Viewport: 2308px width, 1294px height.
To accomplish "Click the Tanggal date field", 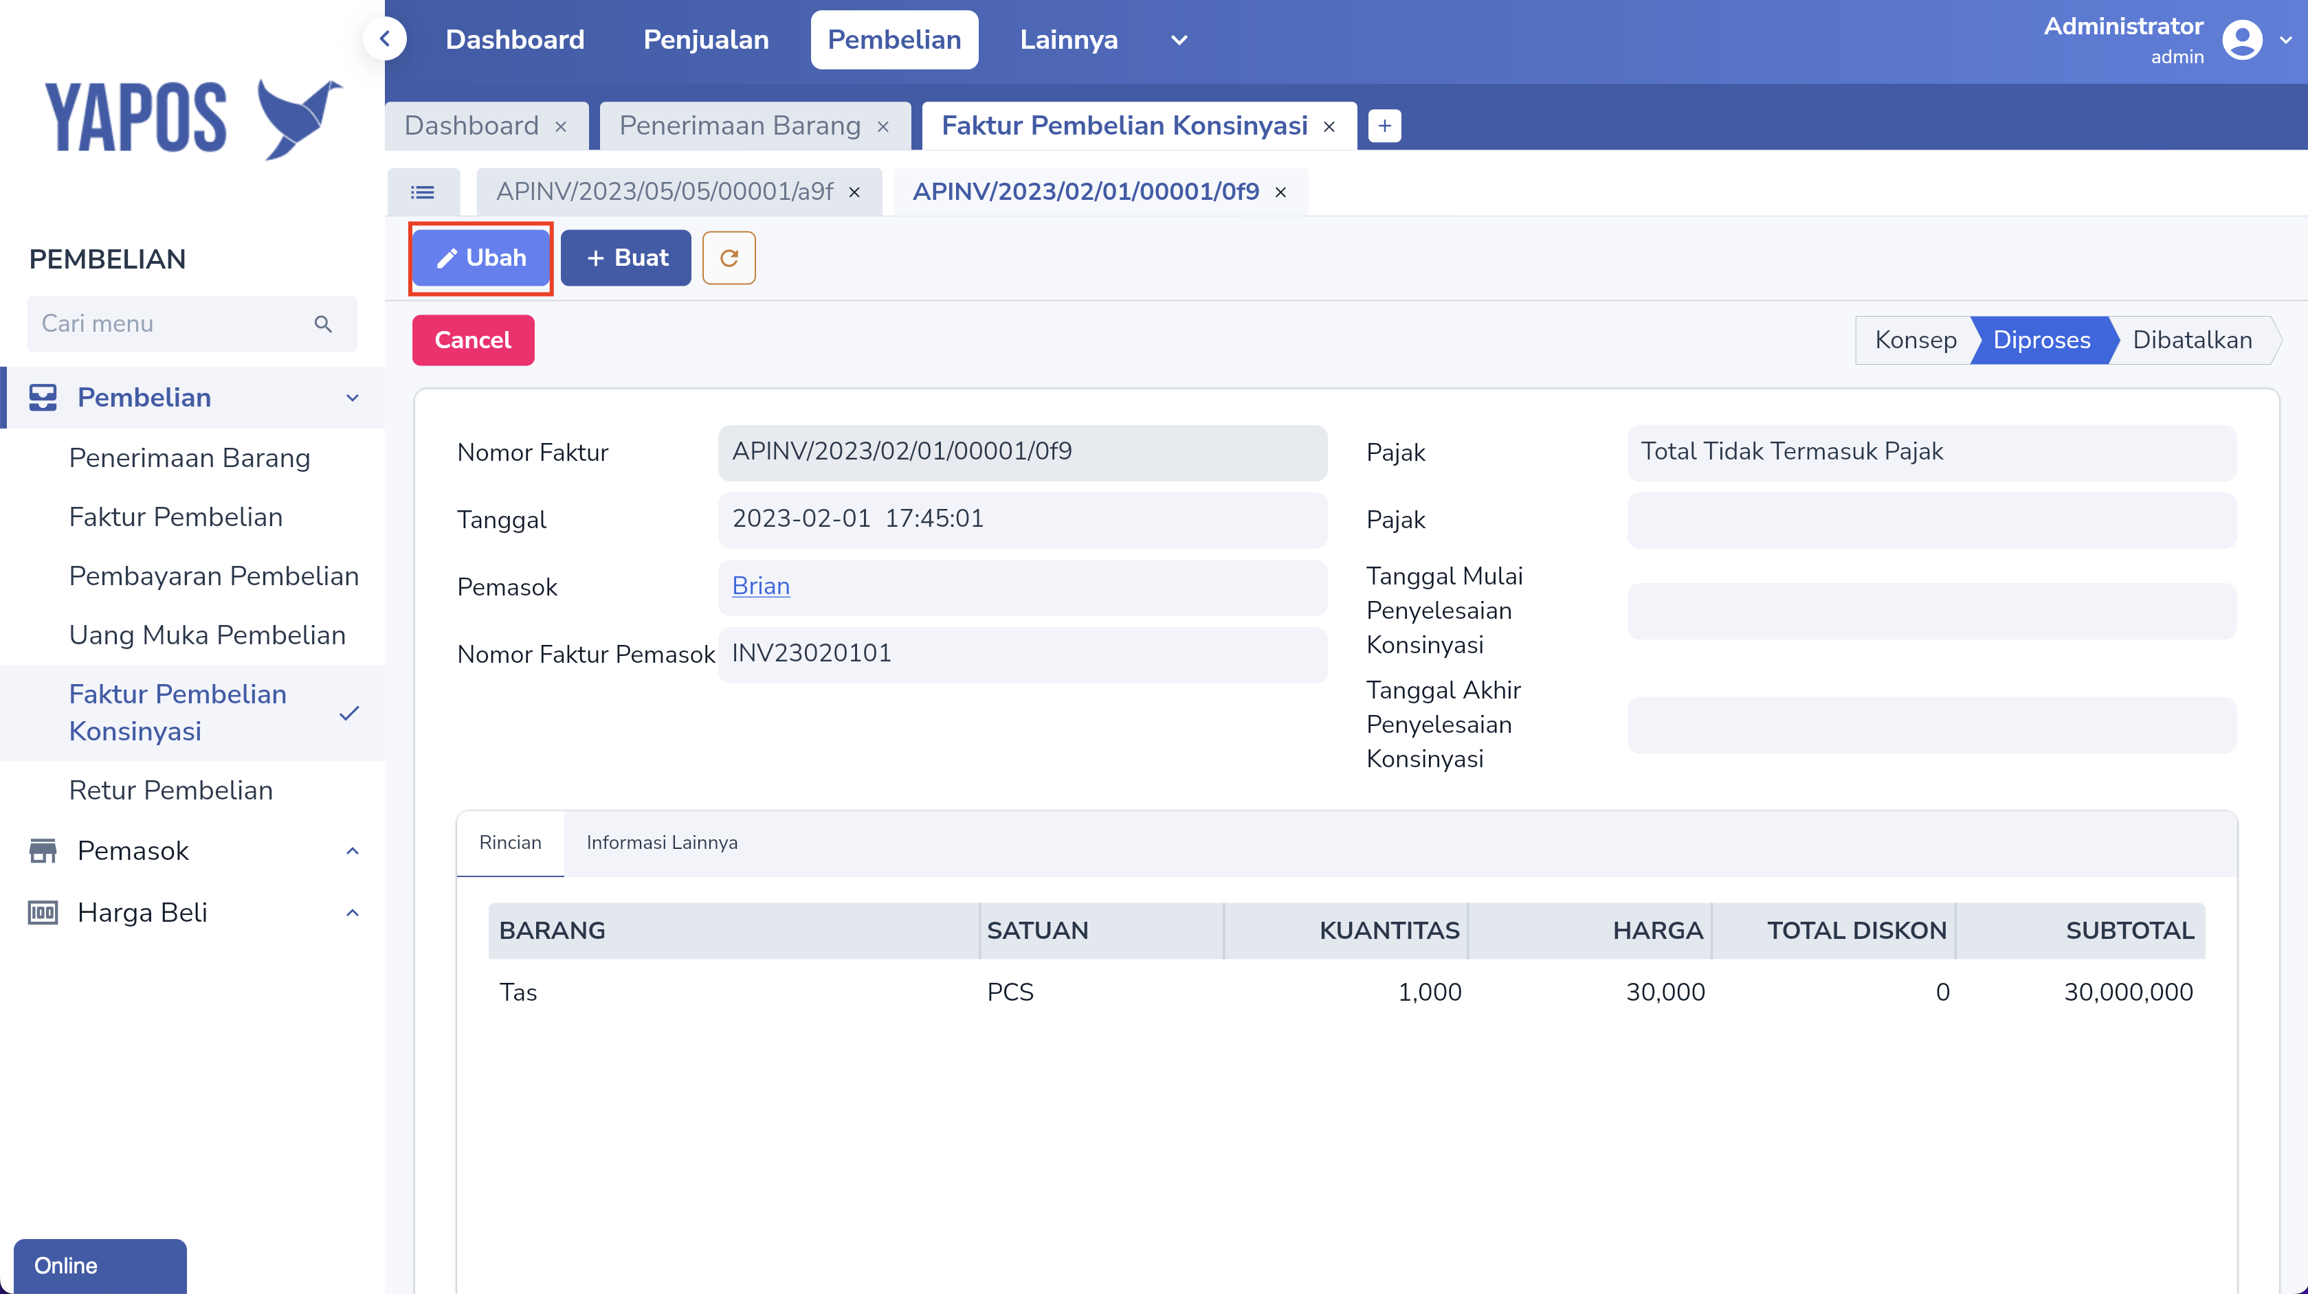I will 1022,519.
